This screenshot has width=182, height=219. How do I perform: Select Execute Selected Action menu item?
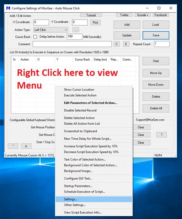[x=94, y=95]
